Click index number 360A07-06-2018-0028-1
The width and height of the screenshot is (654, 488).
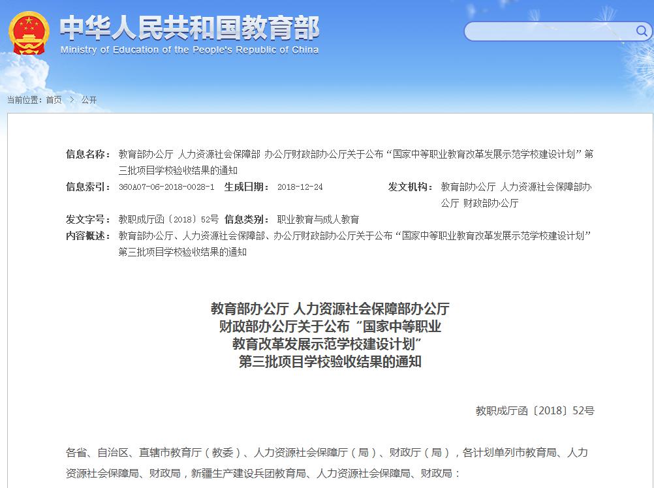click(x=166, y=187)
